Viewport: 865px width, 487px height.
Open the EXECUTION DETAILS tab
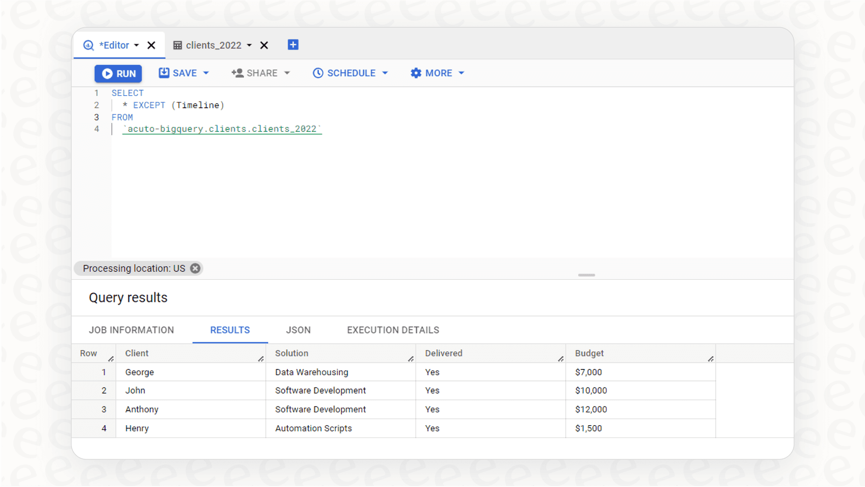(392, 330)
